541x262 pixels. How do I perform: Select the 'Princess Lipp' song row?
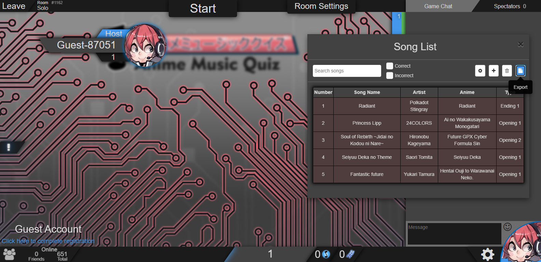point(418,123)
